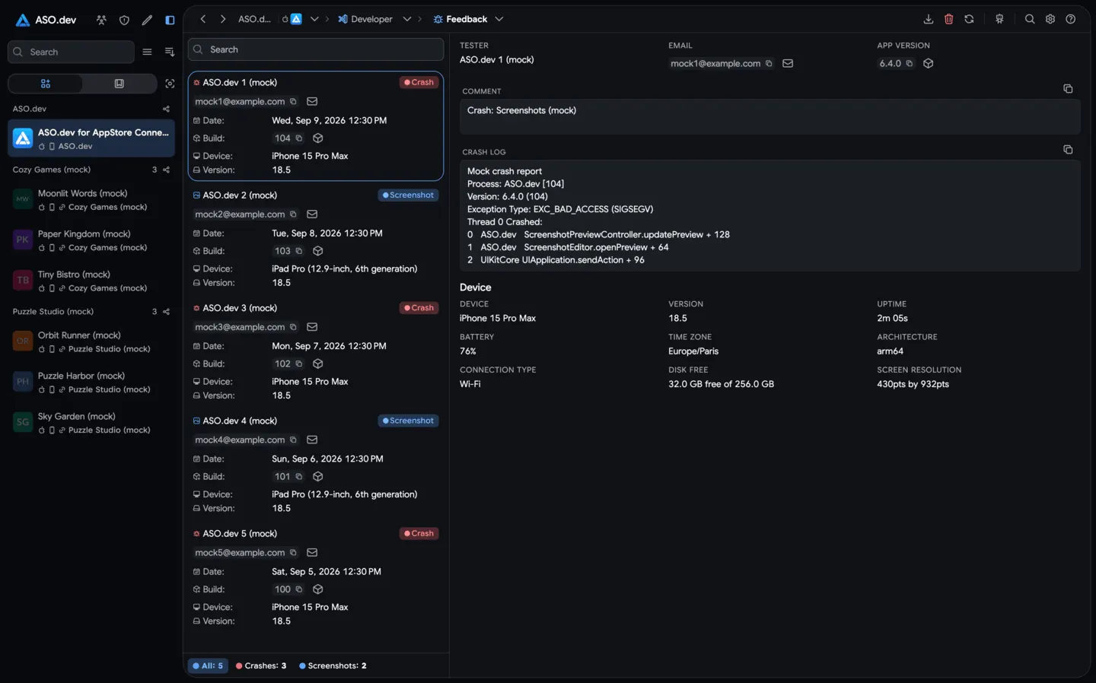The width and height of the screenshot is (1096, 683).
Task: Click the award badge icon in top toolbar
Action: click(999, 19)
